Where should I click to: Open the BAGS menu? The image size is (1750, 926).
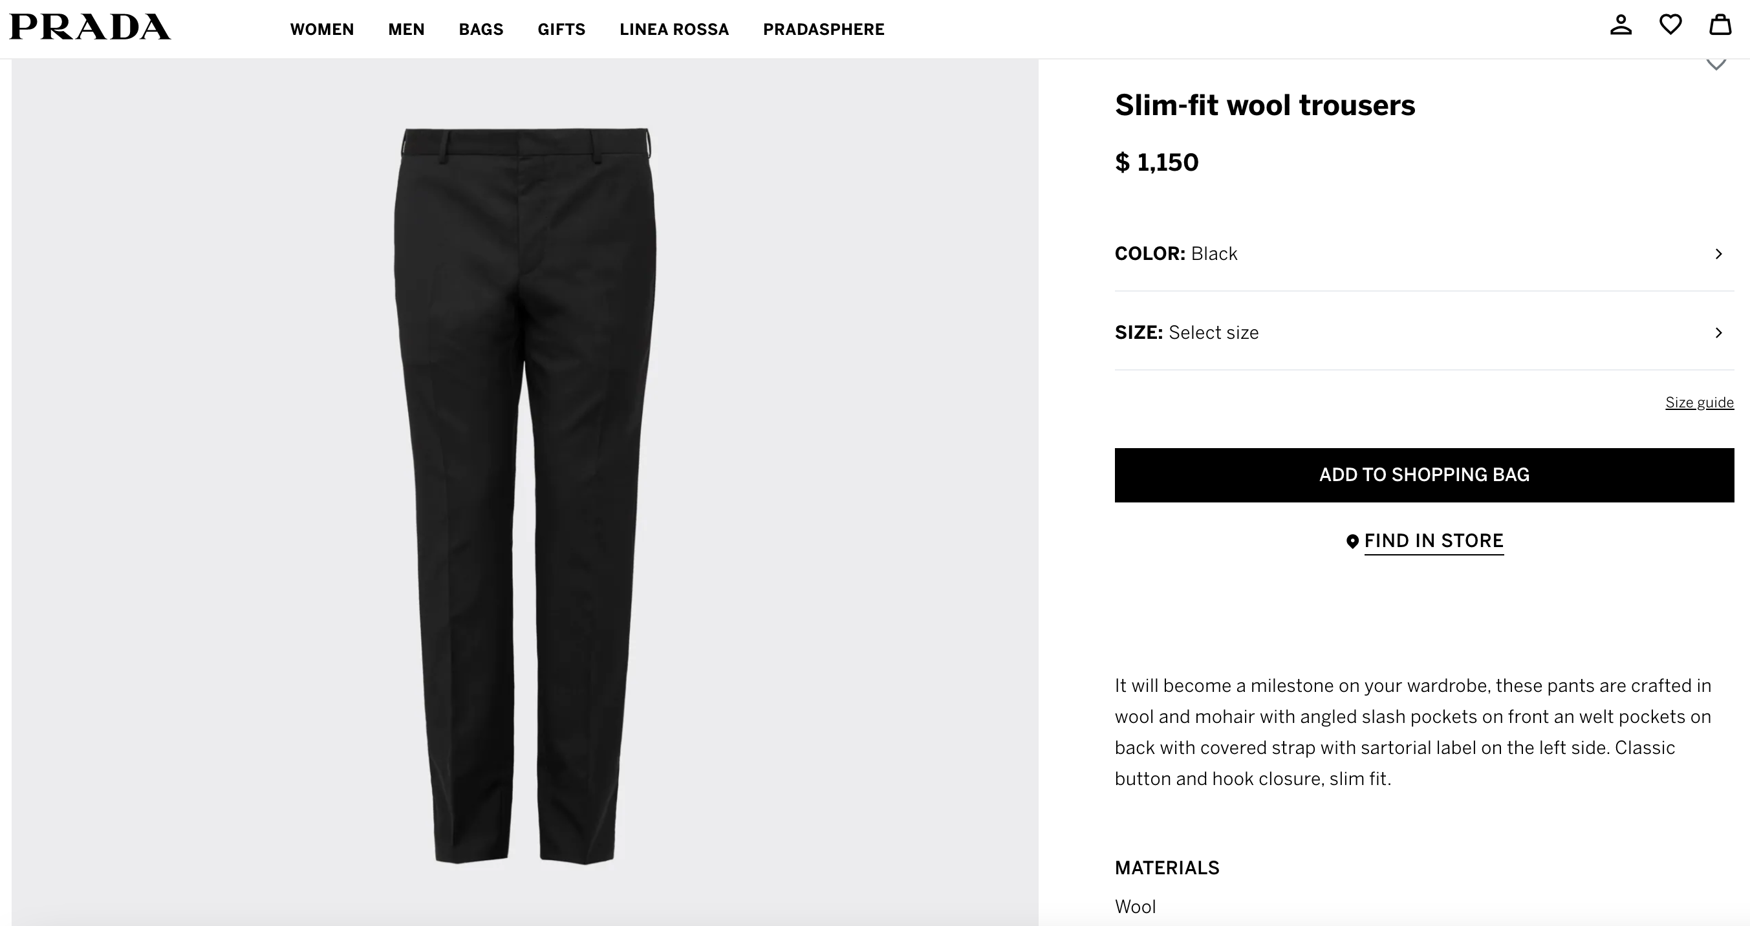pos(481,29)
